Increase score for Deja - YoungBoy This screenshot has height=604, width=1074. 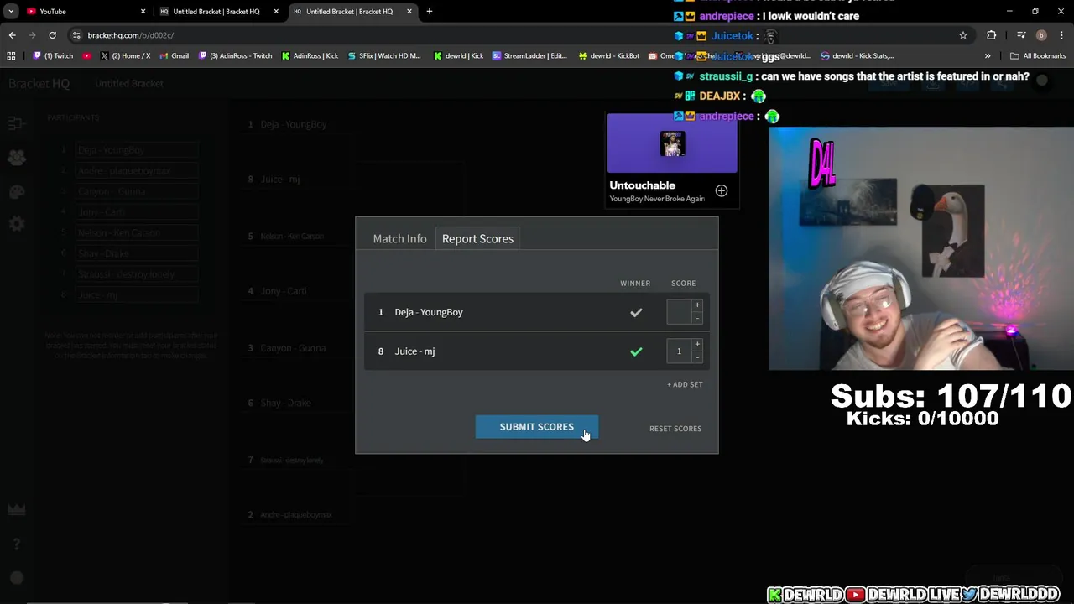pos(697,305)
